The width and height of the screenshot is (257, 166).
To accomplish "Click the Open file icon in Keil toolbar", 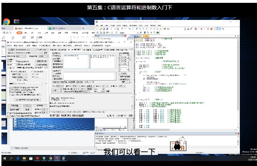I will [x=101, y=29].
